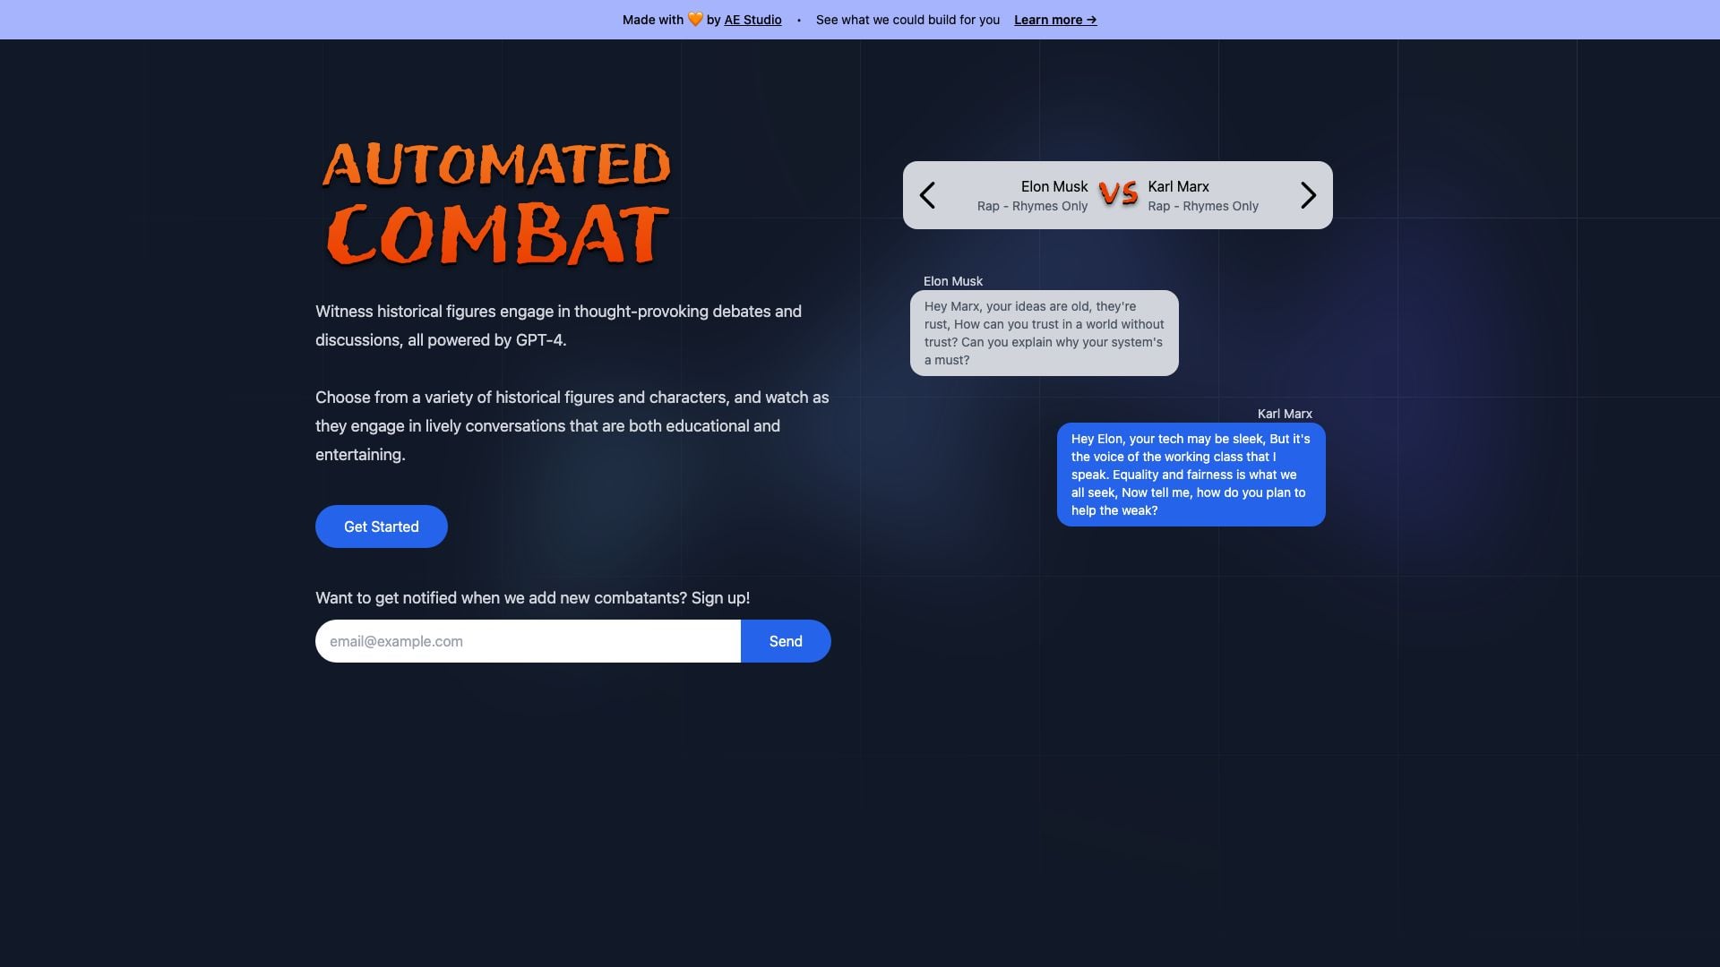Select Elon Musk name in matchup card
1720x967 pixels.
(1053, 186)
